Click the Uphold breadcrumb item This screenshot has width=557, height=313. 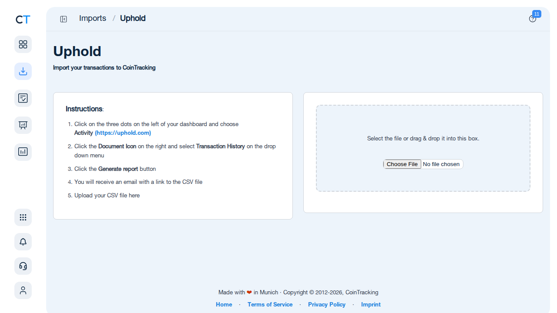point(133,18)
